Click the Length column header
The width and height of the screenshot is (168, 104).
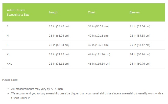pyautogui.click(x=54, y=12)
